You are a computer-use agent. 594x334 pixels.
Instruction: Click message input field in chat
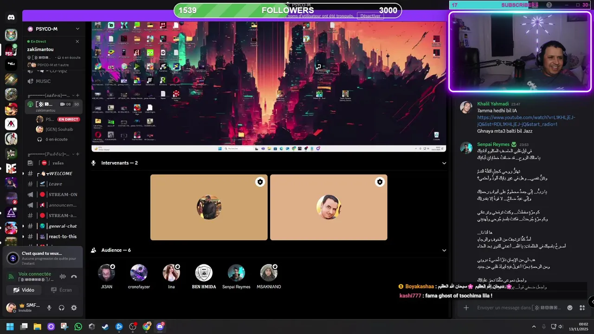coord(520,308)
